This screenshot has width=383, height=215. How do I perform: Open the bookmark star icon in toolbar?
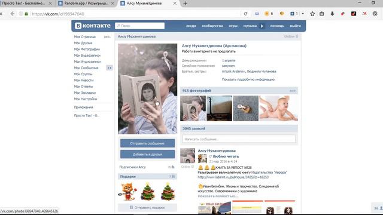[312, 14]
